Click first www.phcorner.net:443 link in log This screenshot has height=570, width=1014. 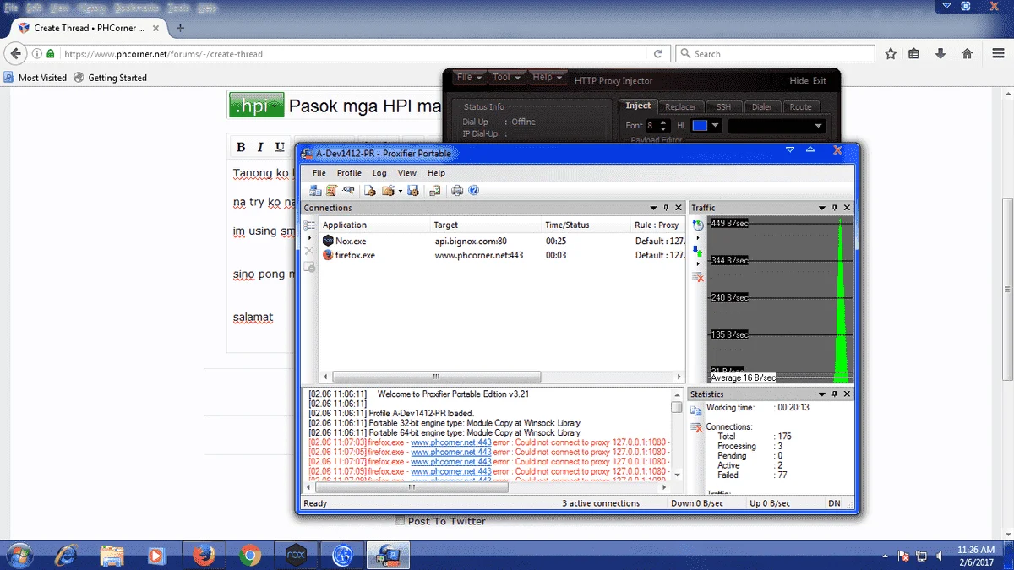point(450,442)
